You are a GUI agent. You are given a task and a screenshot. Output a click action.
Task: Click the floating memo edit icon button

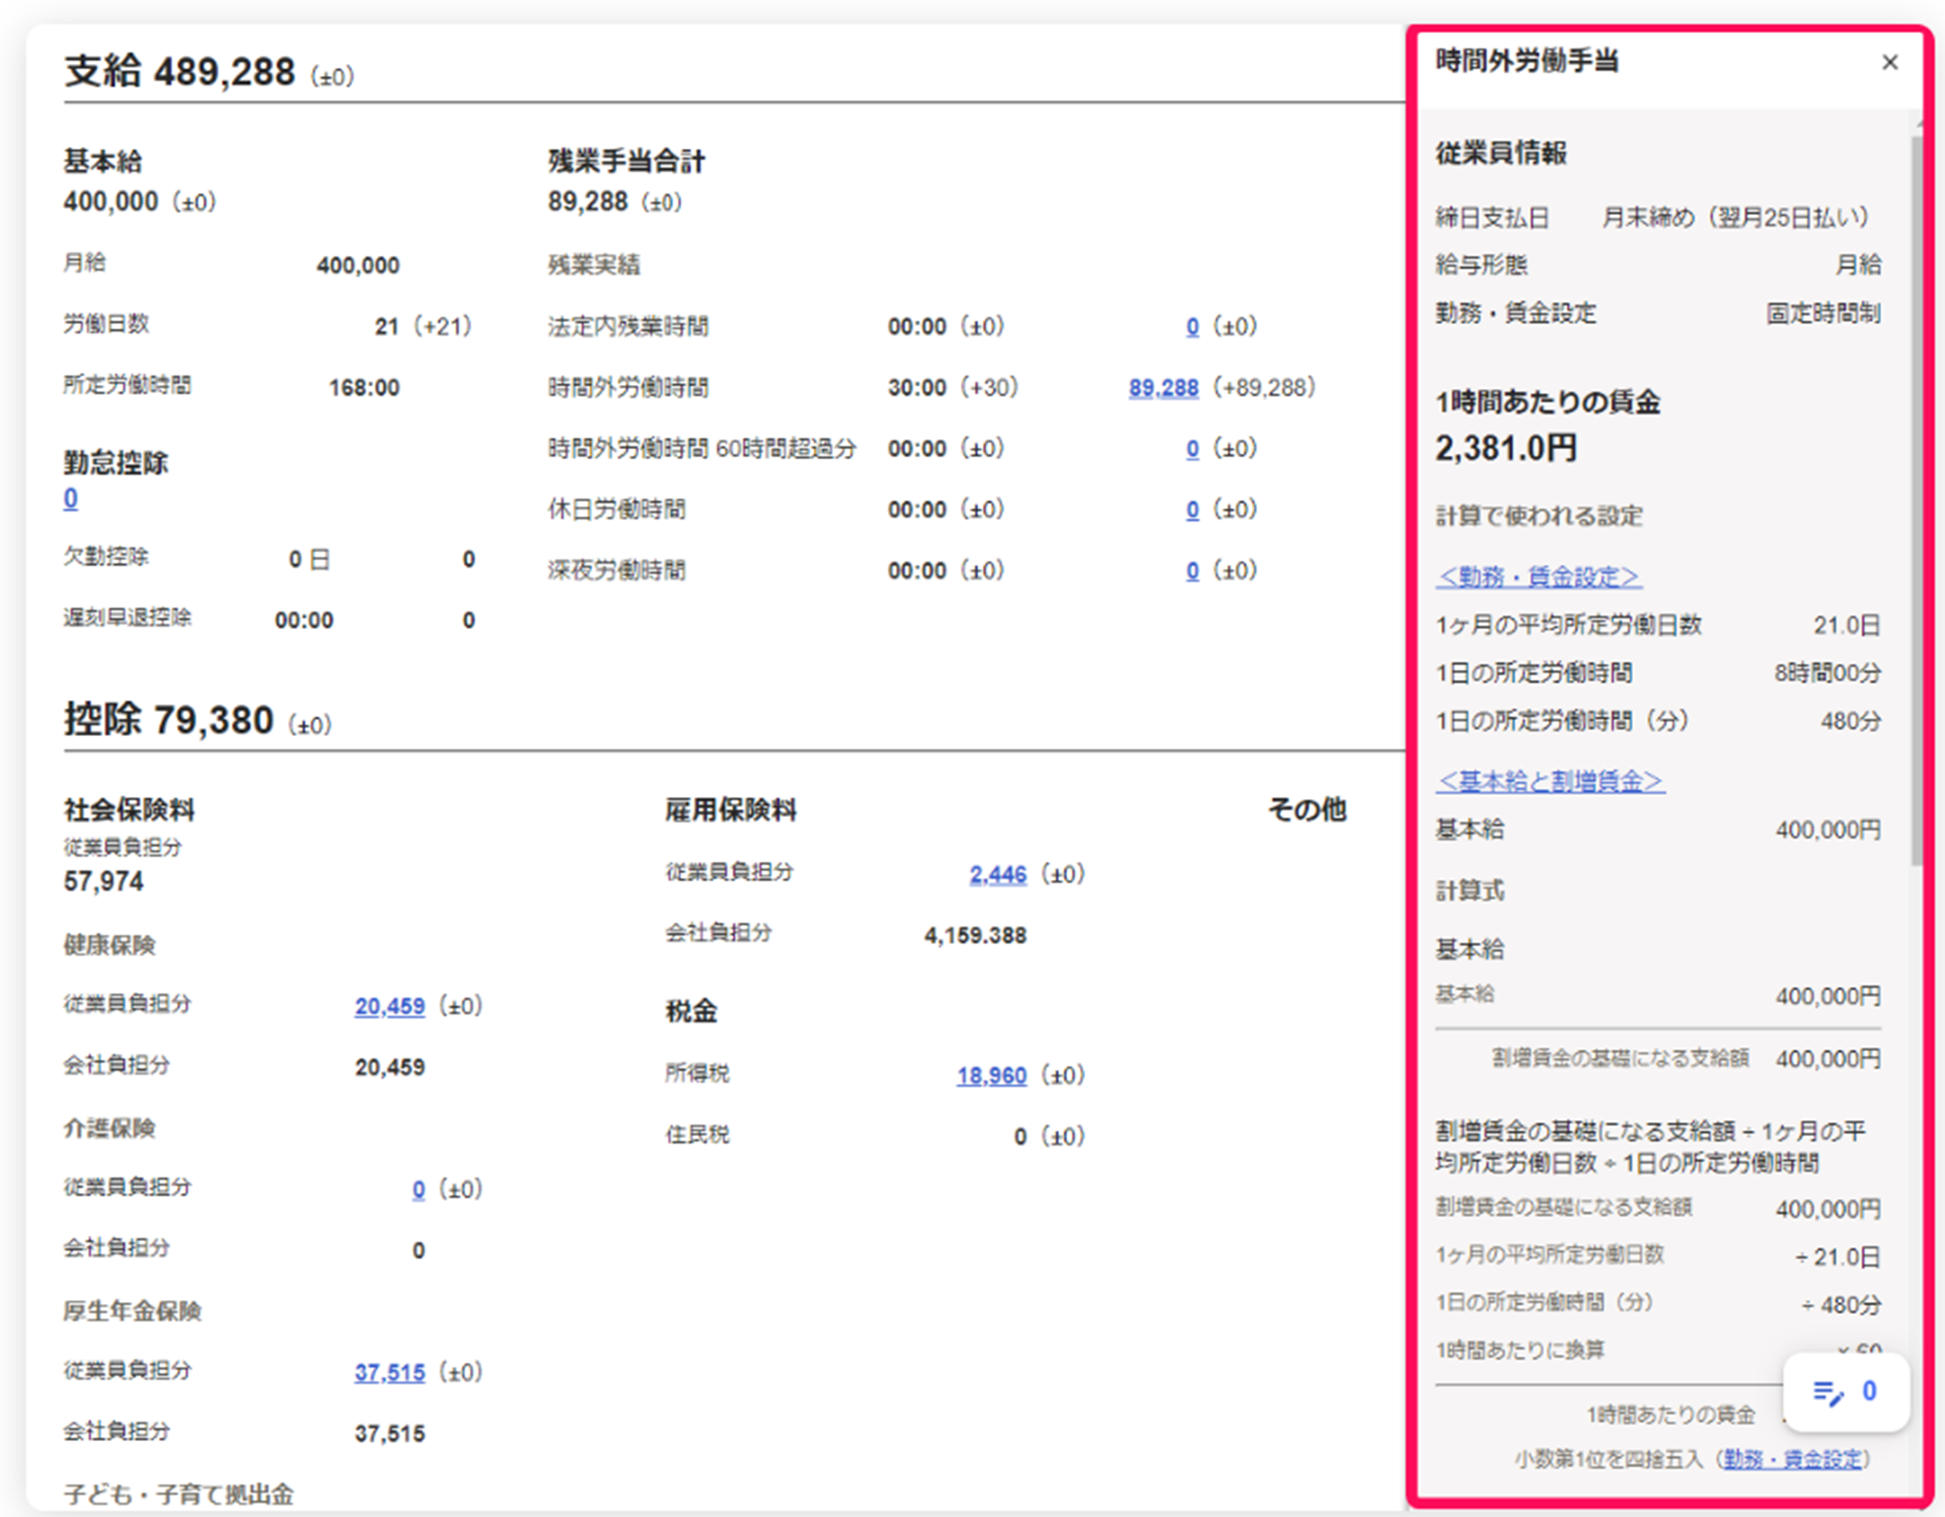click(x=1829, y=1392)
